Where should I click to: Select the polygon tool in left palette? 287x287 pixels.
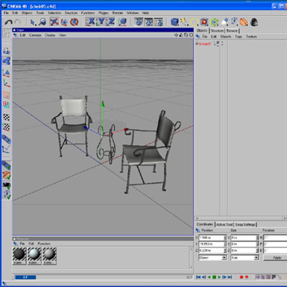(6, 105)
